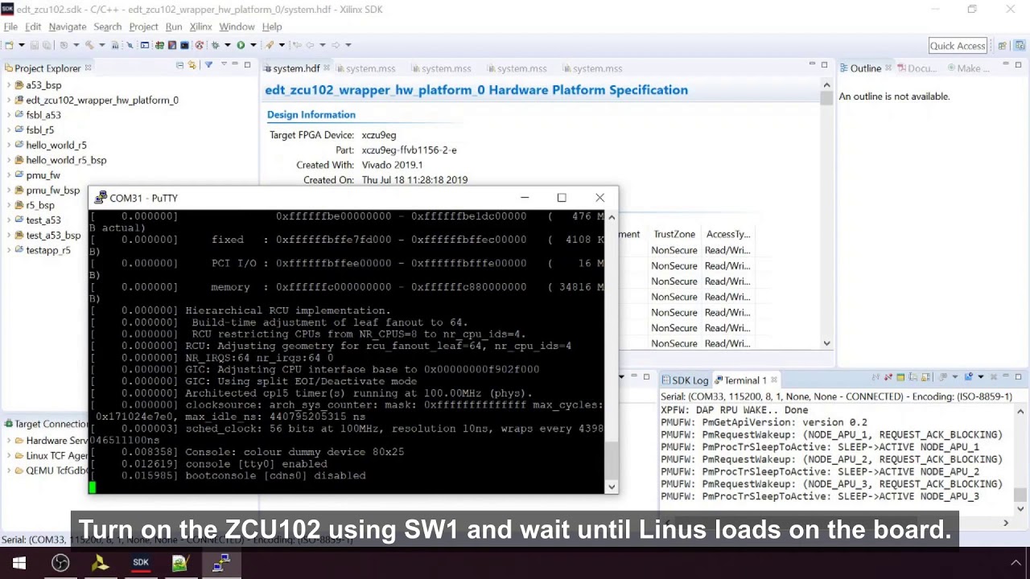This screenshot has width=1030, height=579.
Task: Click the Collapse All icon in Project Explorer
Action: tap(179, 64)
